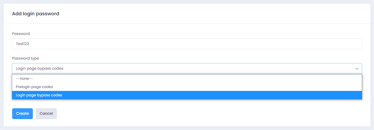Click the "Add login password" heading

pos(36,14)
